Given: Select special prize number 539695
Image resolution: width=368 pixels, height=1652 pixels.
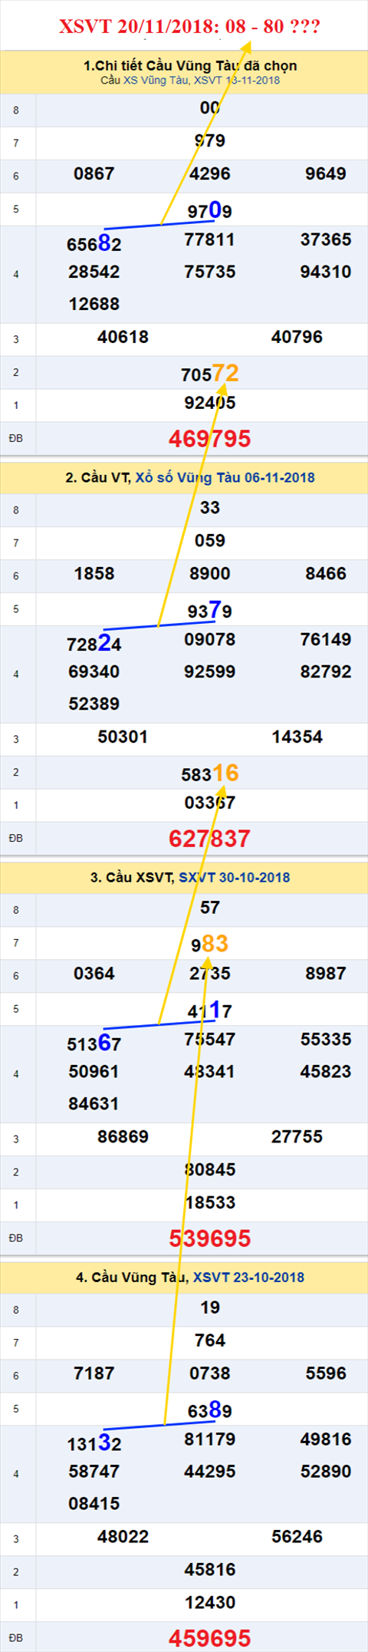Looking at the screenshot, I should click(209, 1238).
